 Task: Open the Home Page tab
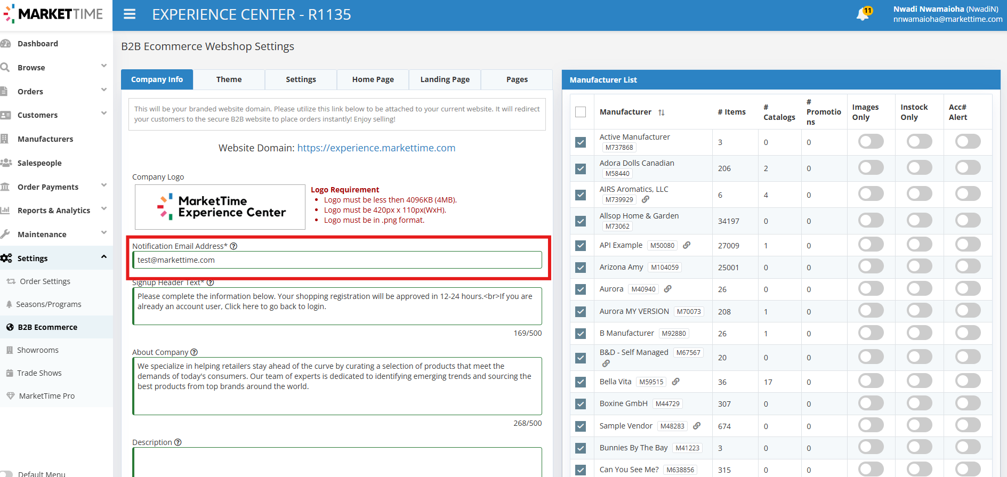(373, 79)
